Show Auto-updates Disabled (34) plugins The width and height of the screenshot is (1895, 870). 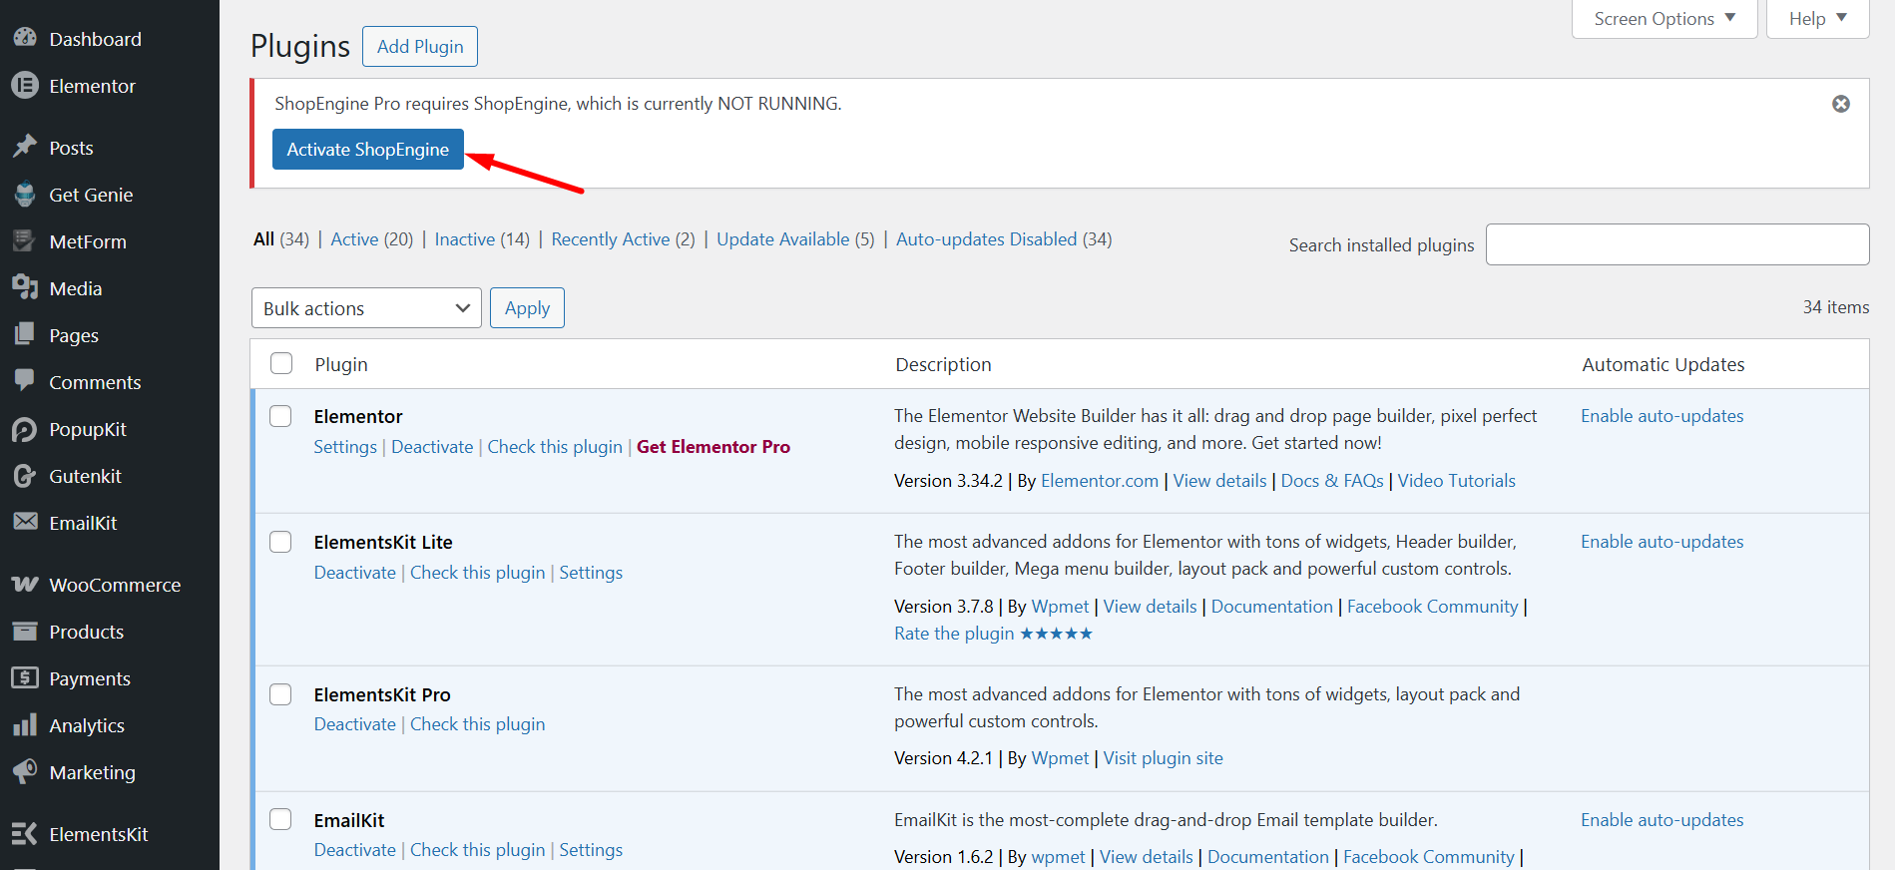click(x=1004, y=239)
